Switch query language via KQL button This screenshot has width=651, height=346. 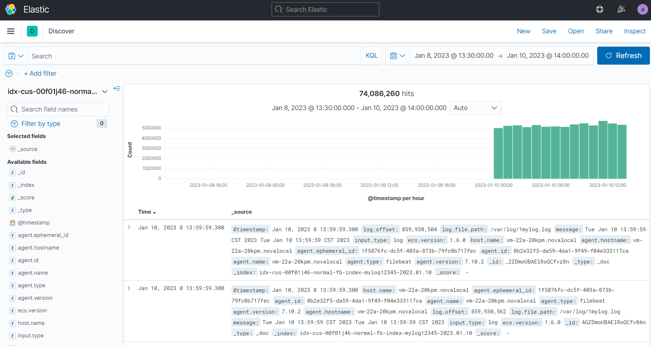372,56
